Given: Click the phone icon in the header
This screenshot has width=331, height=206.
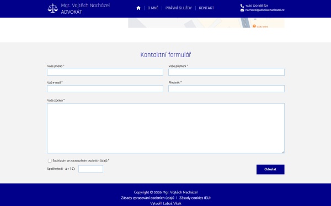Looking at the screenshot, I should (242, 6).
